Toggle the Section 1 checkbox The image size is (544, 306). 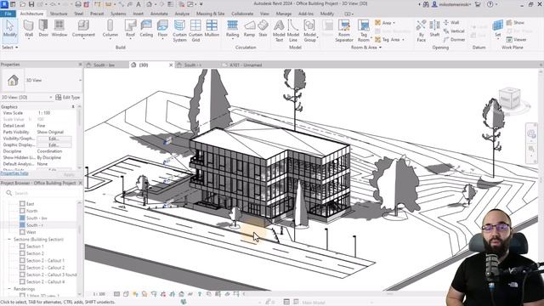tap(22, 246)
